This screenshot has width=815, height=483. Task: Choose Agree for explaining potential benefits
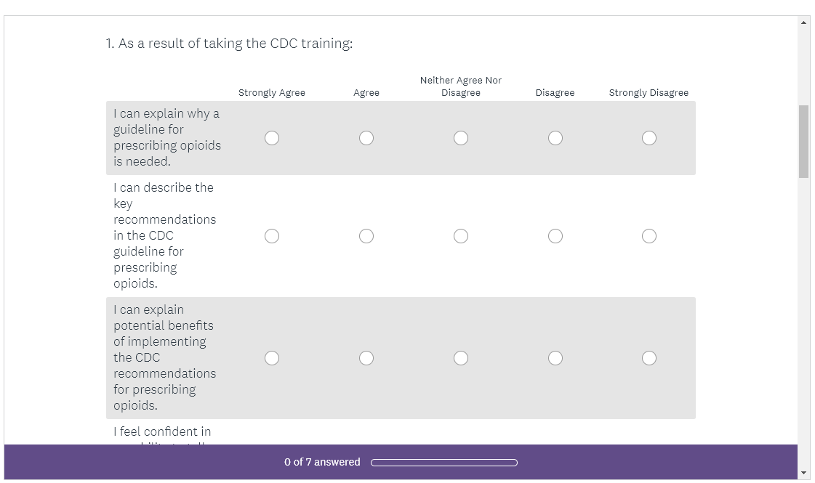coord(366,358)
